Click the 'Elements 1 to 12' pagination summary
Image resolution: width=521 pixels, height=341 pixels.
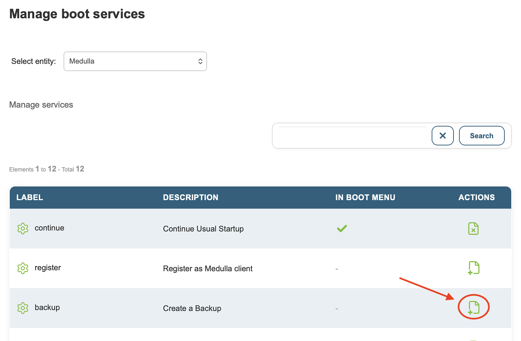(47, 169)
